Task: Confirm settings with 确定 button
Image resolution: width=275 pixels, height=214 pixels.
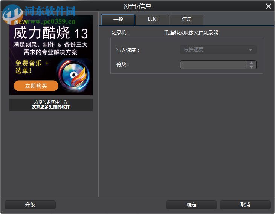Action: (x=191, y=205)
